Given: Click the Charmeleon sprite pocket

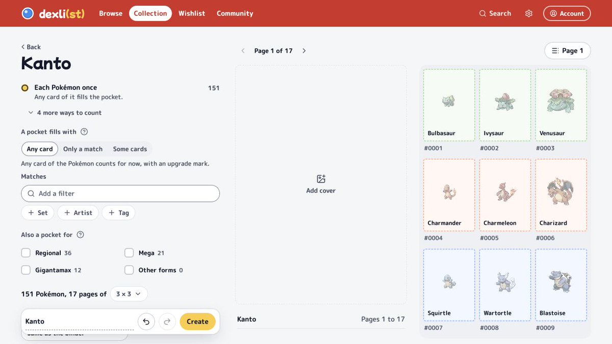Looking at the screenshot, I should pos(505,195).
